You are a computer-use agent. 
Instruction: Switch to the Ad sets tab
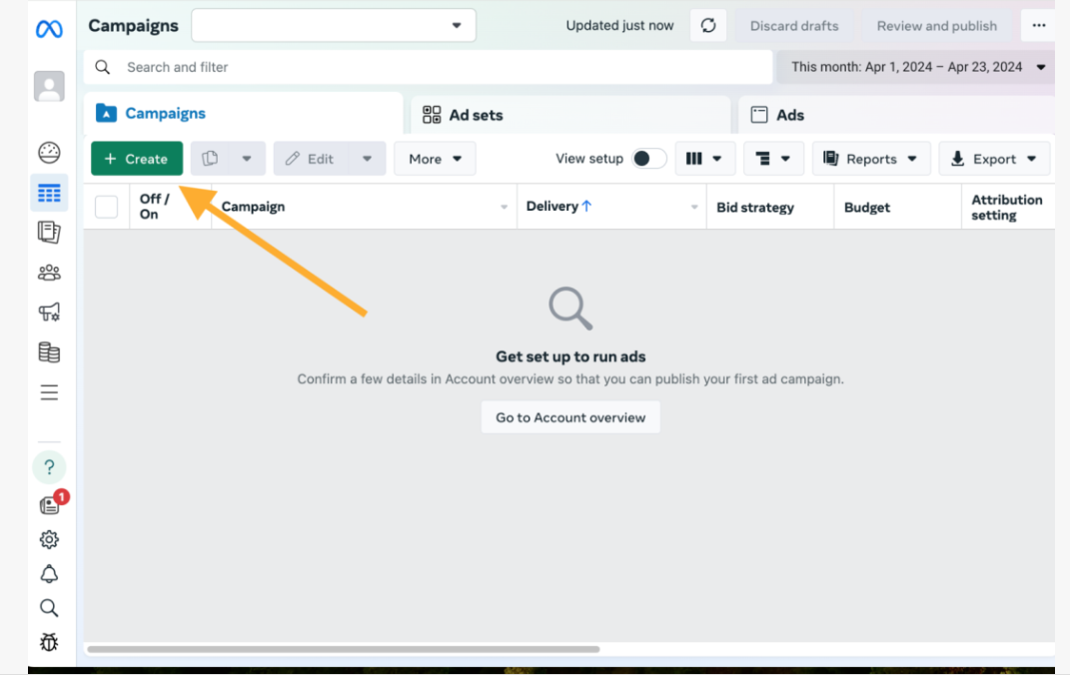[x=570, y=115]
